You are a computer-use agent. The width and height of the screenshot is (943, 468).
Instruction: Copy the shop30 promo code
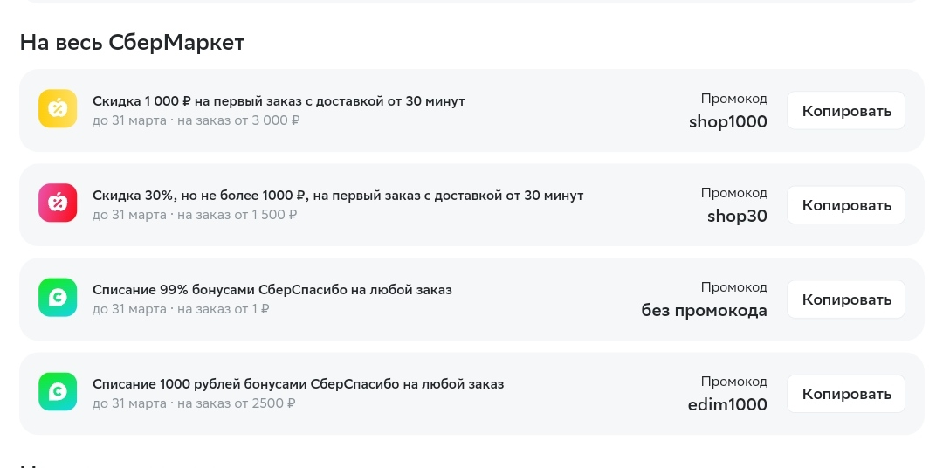point(846,205)
